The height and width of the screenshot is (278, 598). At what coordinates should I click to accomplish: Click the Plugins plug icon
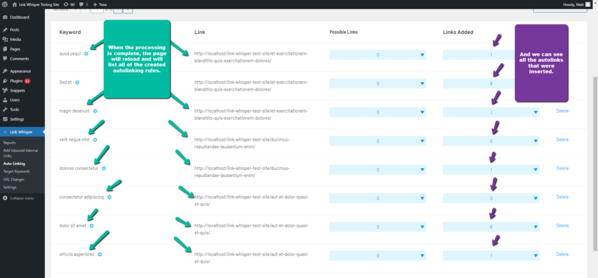[x=5, y=81]
